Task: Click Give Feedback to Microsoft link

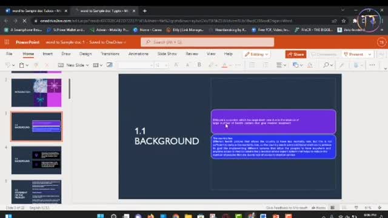Action: pos(287,208)
